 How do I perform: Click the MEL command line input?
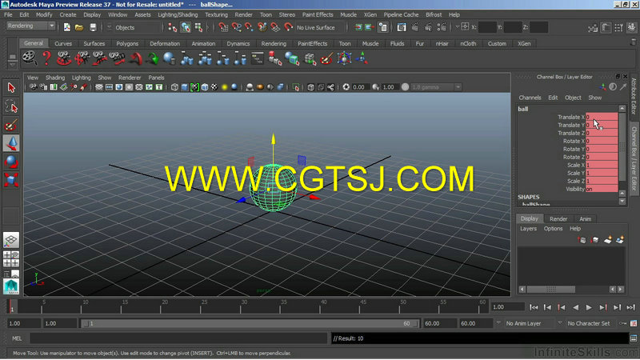[x=178, y=338]
